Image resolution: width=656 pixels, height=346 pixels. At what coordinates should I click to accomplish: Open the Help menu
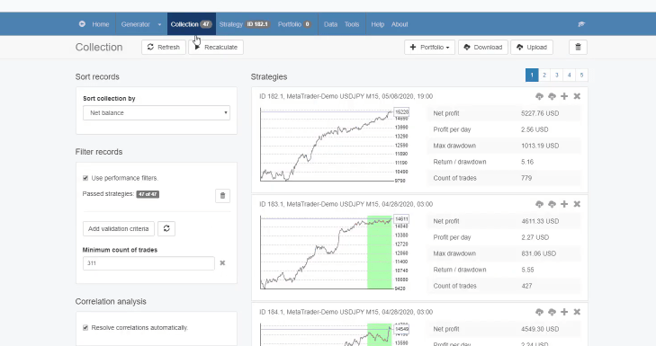pyautogui.click(x=377, y=24)
